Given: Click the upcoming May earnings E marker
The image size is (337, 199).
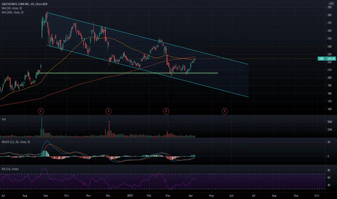Looking at the screenshot, I should [x=225, y=111].
